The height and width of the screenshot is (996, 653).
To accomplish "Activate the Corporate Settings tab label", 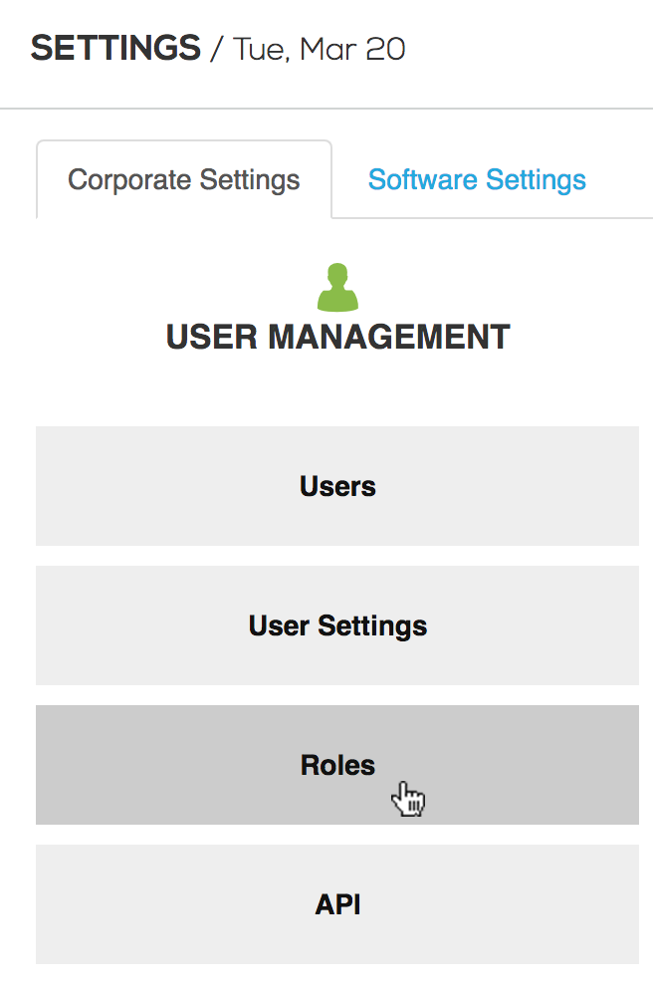I will (184, 180).
